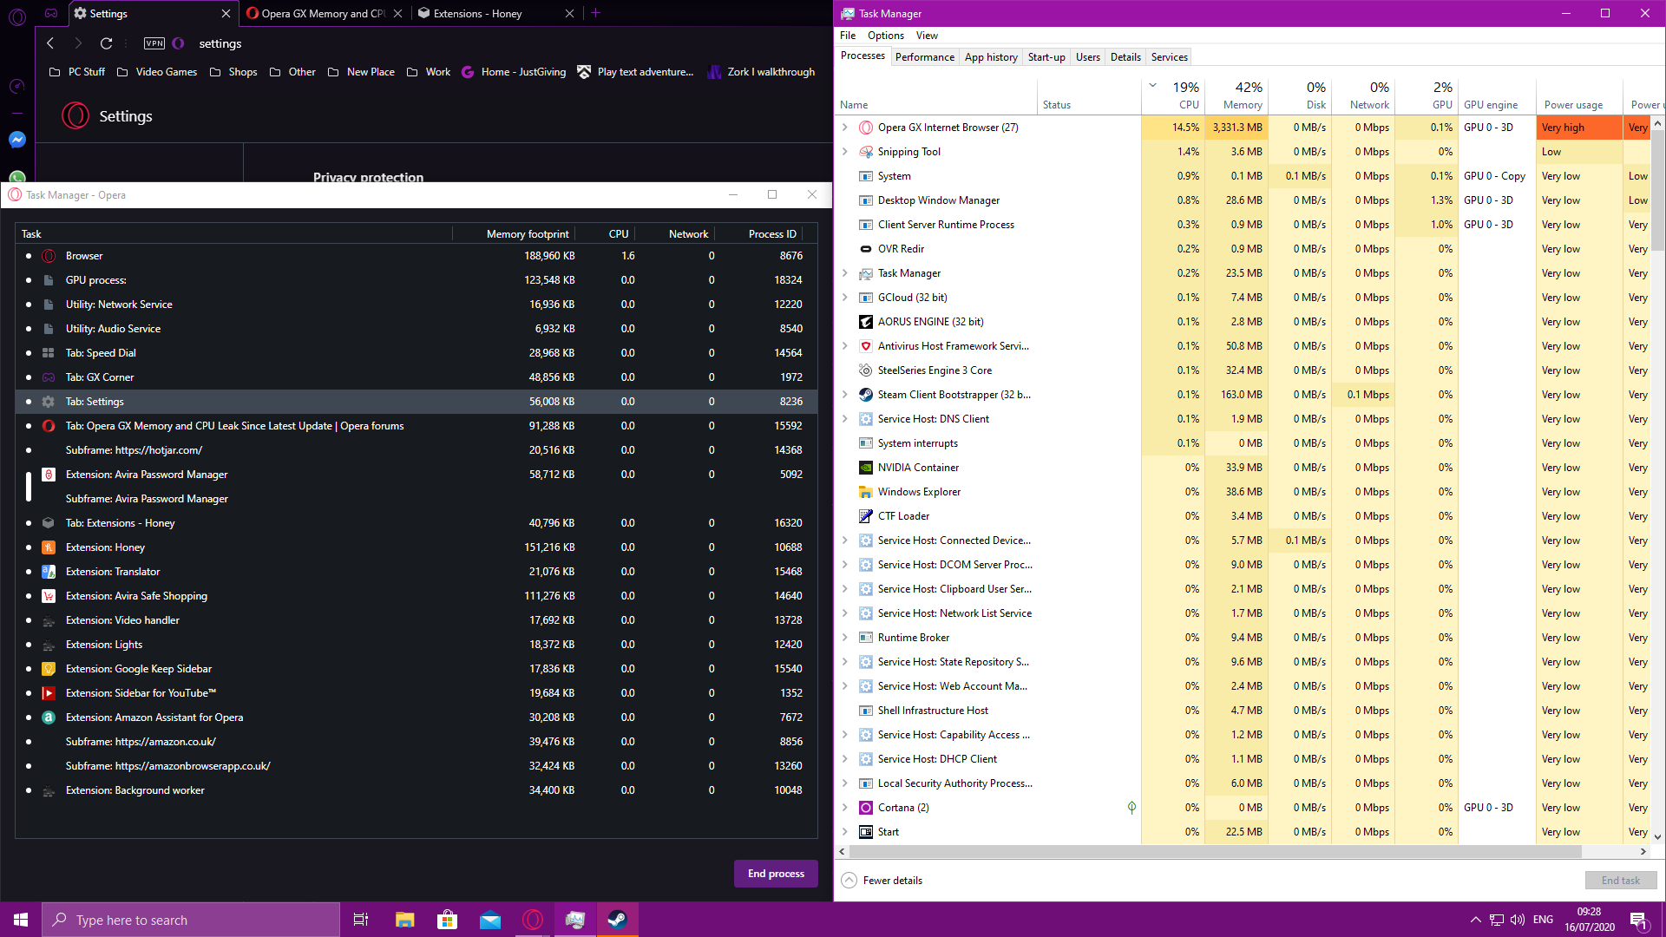Click the Amazon Assistant for Opera icon

(x=49, y=717)
